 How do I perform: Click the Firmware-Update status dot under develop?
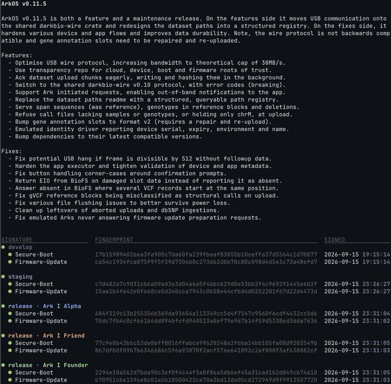point(10,262)
